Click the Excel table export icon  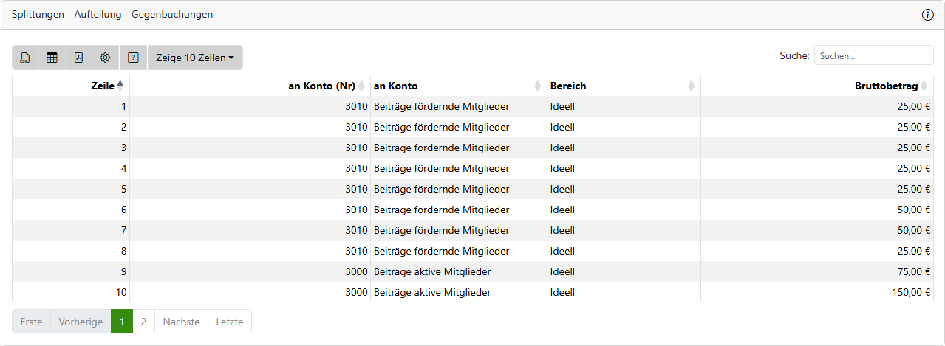(x=52, y=58)
